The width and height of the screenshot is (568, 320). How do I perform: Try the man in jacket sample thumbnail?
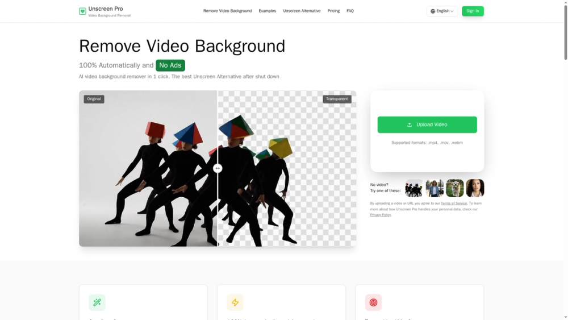435,188
